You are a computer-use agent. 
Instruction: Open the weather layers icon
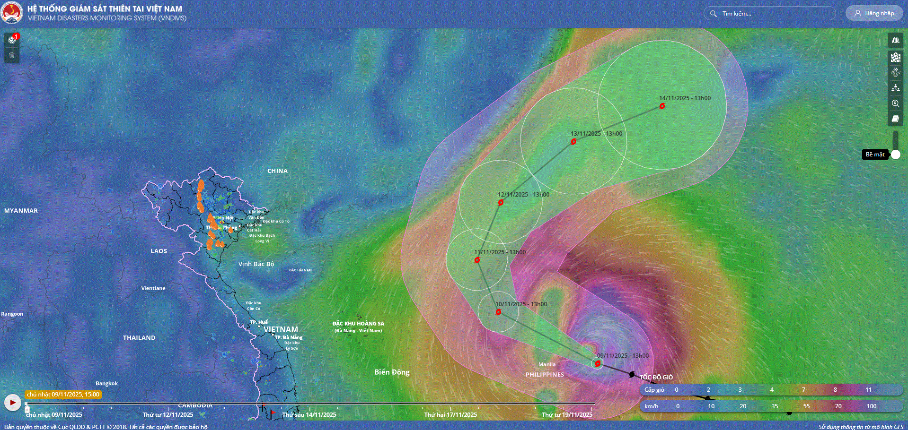[895, 72]
